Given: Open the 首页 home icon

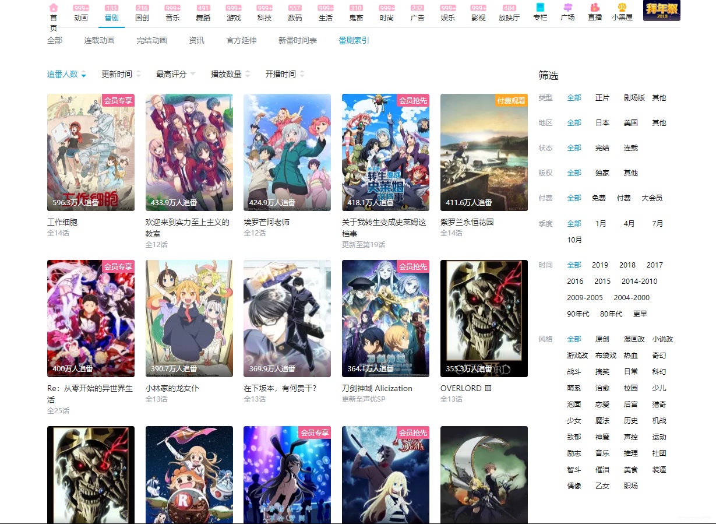Looking at the screenshot, I should coord(54,8).
